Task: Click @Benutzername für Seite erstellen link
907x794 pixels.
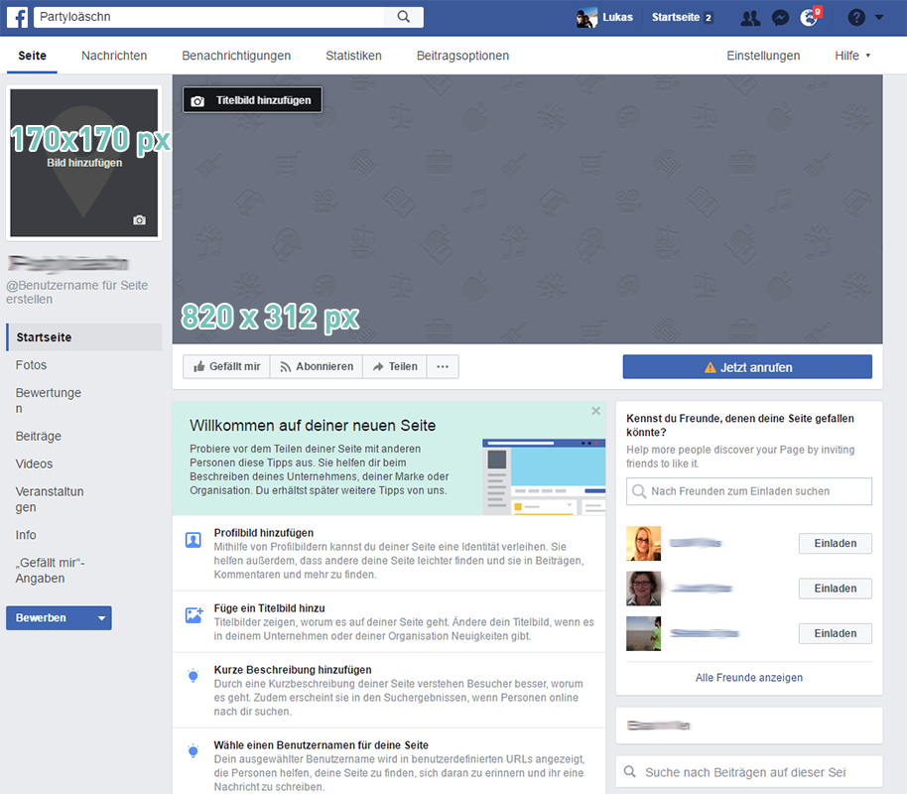Action: [77, 292]
